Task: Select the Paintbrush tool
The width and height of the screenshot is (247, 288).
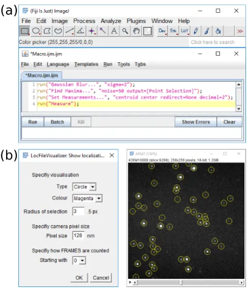Action: point(207,31)
